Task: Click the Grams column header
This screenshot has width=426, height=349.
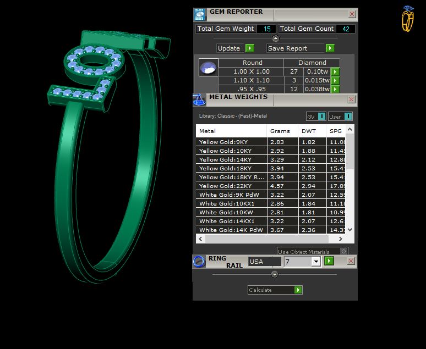Action: [282, 131]
